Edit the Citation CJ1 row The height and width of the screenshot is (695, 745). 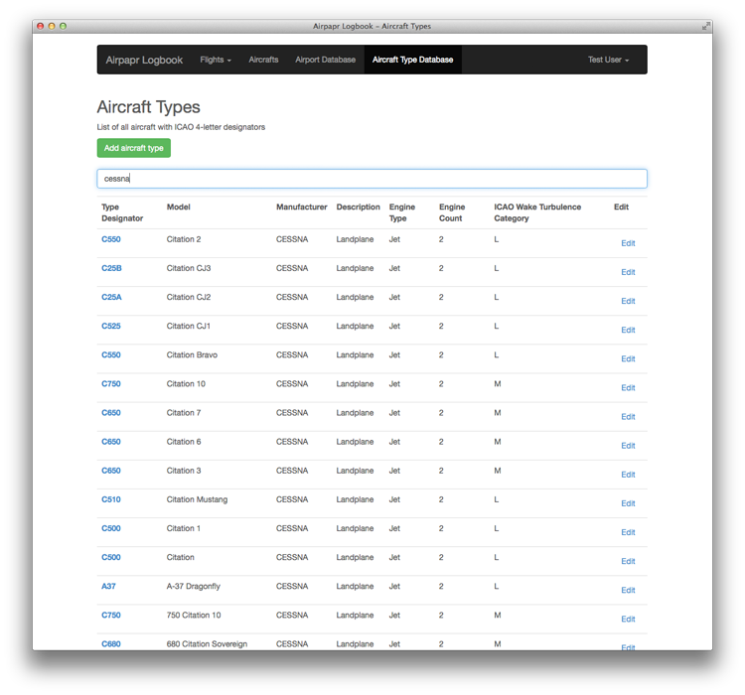[x=628, y=331]
